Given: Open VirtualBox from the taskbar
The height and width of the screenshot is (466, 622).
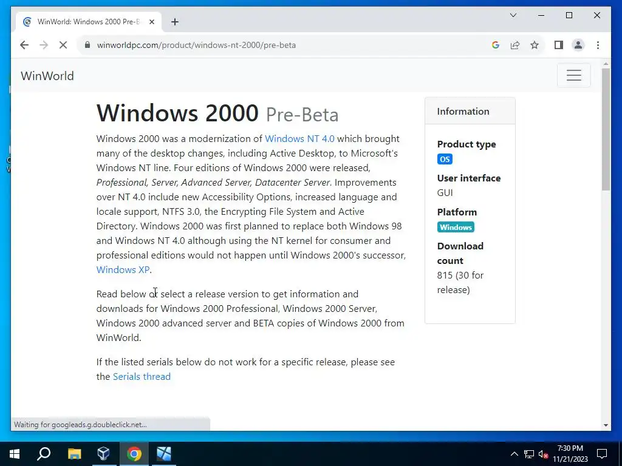Looking at the screenshot, I should point(103,454).
